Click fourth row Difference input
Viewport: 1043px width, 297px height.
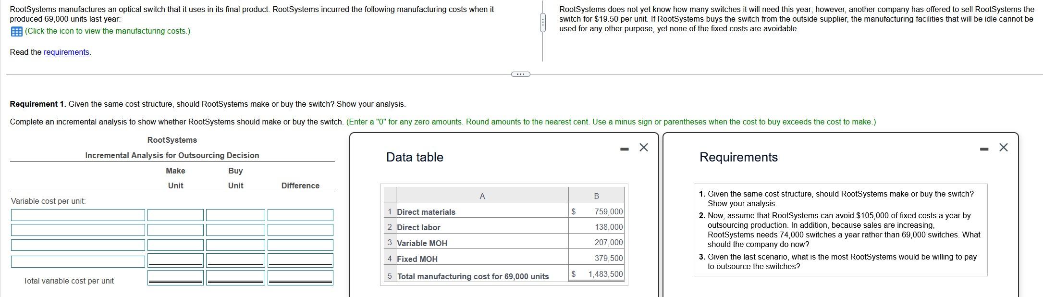(x=300, y=260)
